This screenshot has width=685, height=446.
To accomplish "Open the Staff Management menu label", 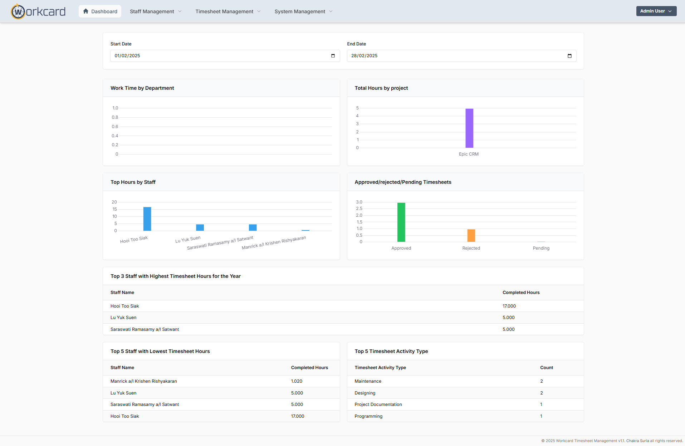I will point(152,11).
